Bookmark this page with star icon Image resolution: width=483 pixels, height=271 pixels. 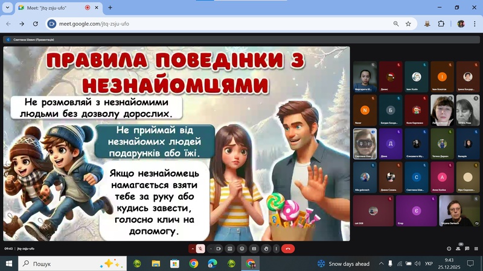point(409,24)
